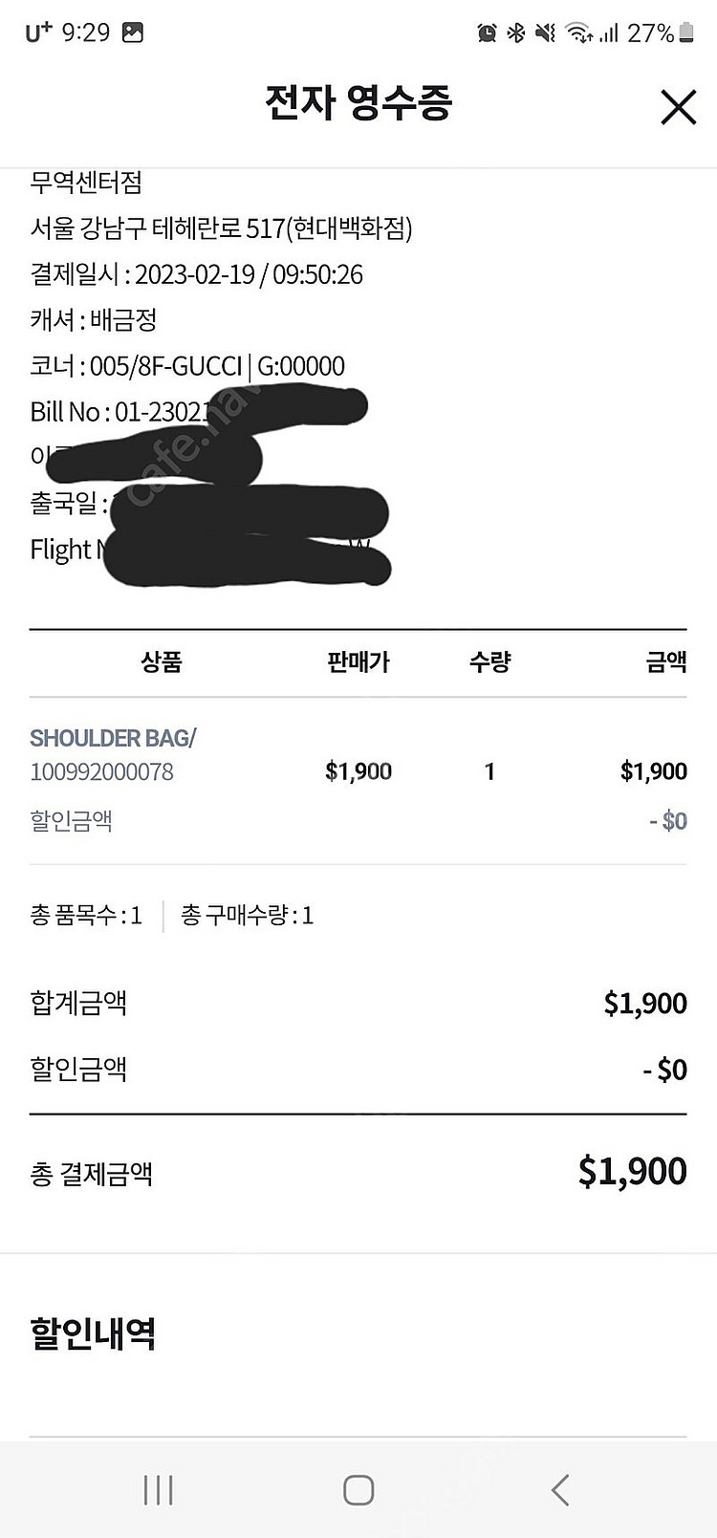
Task: Tap the 총 결제금액 $1,900 total
Action: pos(632,1171)
